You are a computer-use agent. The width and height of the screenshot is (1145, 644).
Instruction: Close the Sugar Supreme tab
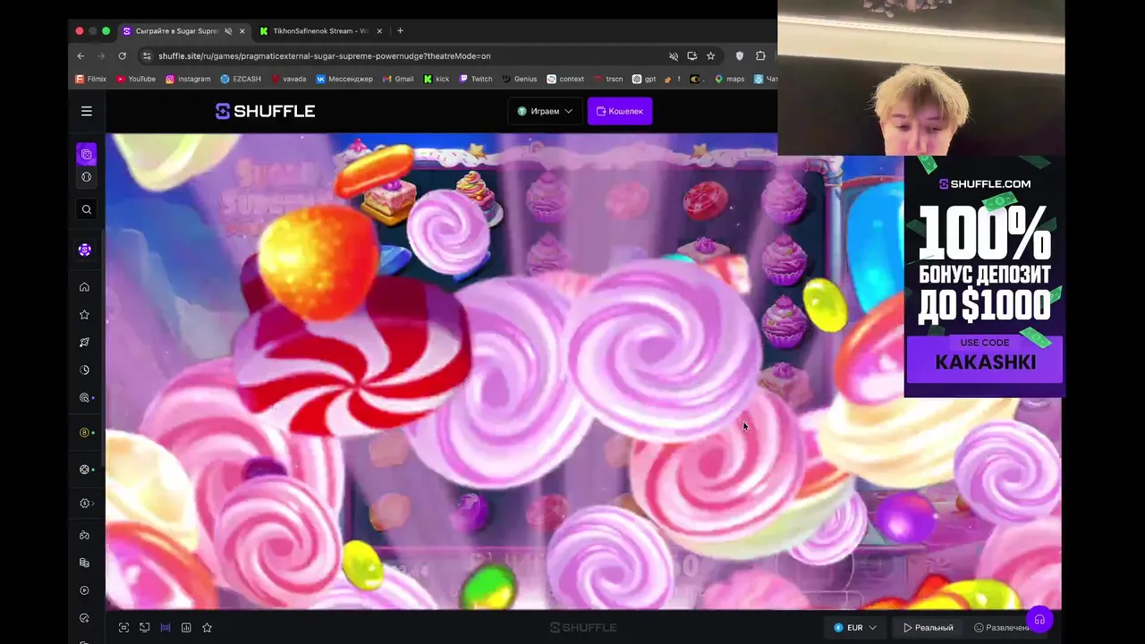click(242, 31)
